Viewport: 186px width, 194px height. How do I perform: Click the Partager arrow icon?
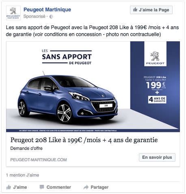click(86, 187)
